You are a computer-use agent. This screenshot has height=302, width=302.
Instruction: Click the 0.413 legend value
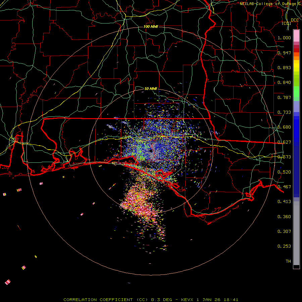(x=284, y=202)
